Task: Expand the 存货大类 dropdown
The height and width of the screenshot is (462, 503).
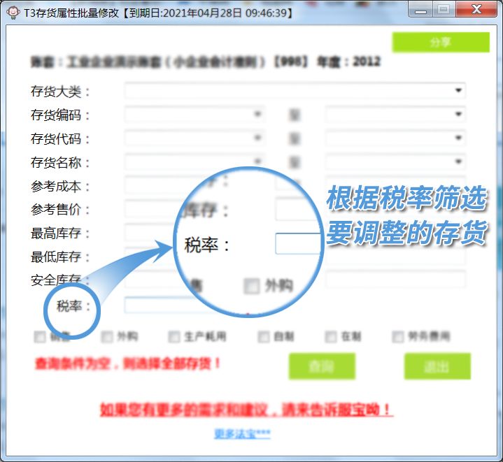Action: click(459, 91)
